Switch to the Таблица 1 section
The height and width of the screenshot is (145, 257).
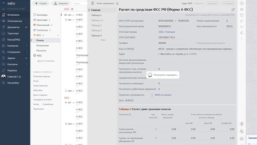click(x=96, y=15)
